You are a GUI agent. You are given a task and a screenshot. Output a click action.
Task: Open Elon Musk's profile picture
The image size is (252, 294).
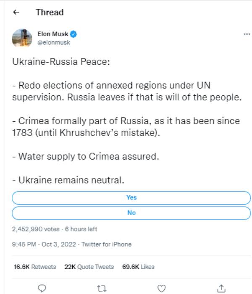(x=22, y=37)
